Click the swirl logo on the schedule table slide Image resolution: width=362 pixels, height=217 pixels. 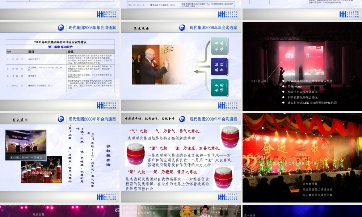[61, 28]
